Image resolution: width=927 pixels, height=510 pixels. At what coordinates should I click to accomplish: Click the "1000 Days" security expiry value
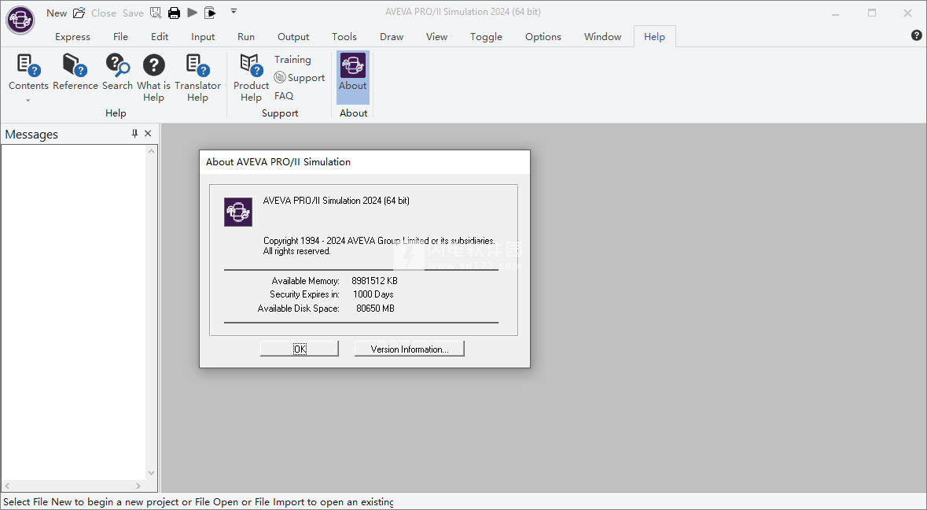pyautogui.click(x=373, y=294)
